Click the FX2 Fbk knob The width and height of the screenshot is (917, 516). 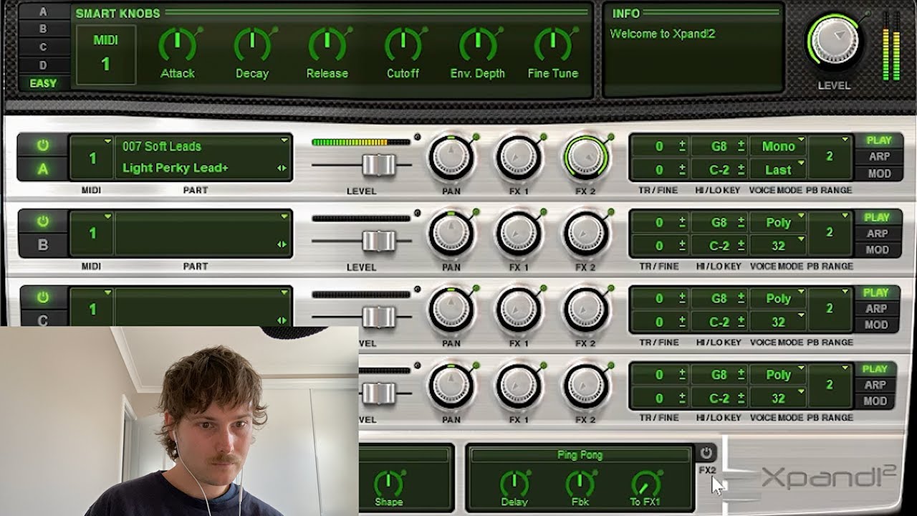pyautogui.click(x=580, y=482)
